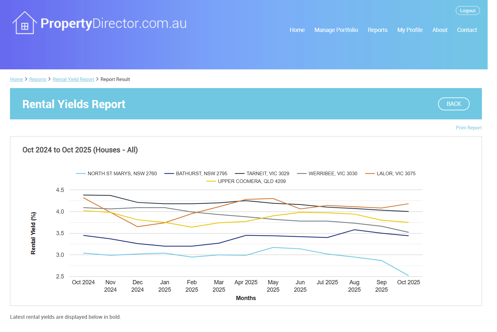Navigate to the Contact page

(467, 30)
